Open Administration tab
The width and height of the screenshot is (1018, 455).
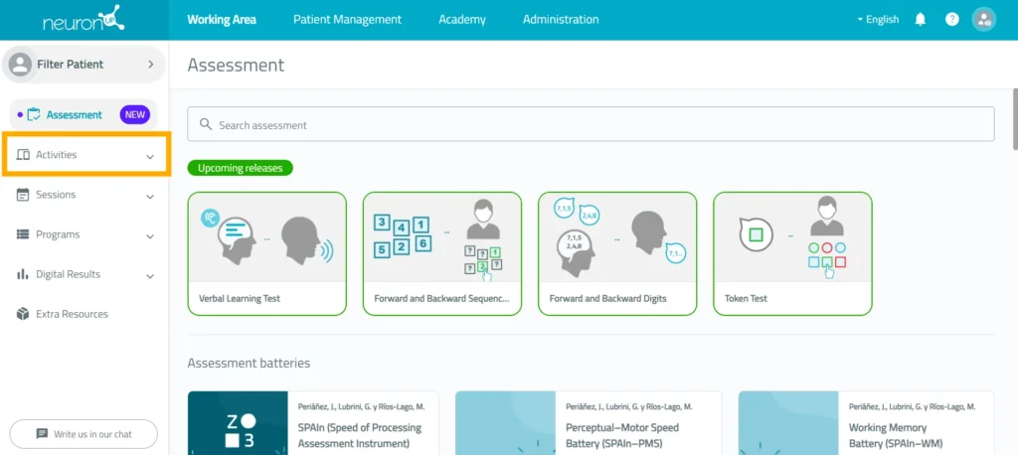pos(561,20)
